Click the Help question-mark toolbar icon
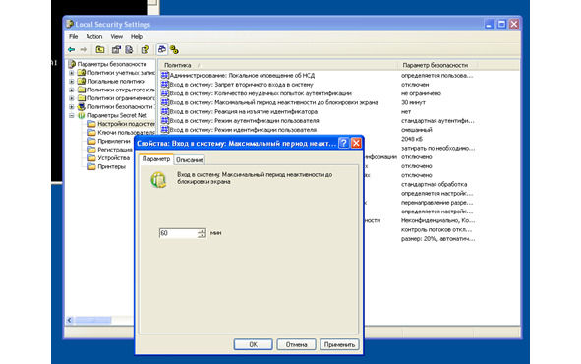The height and width of the screenshot is (364, 581). [145, 49]
